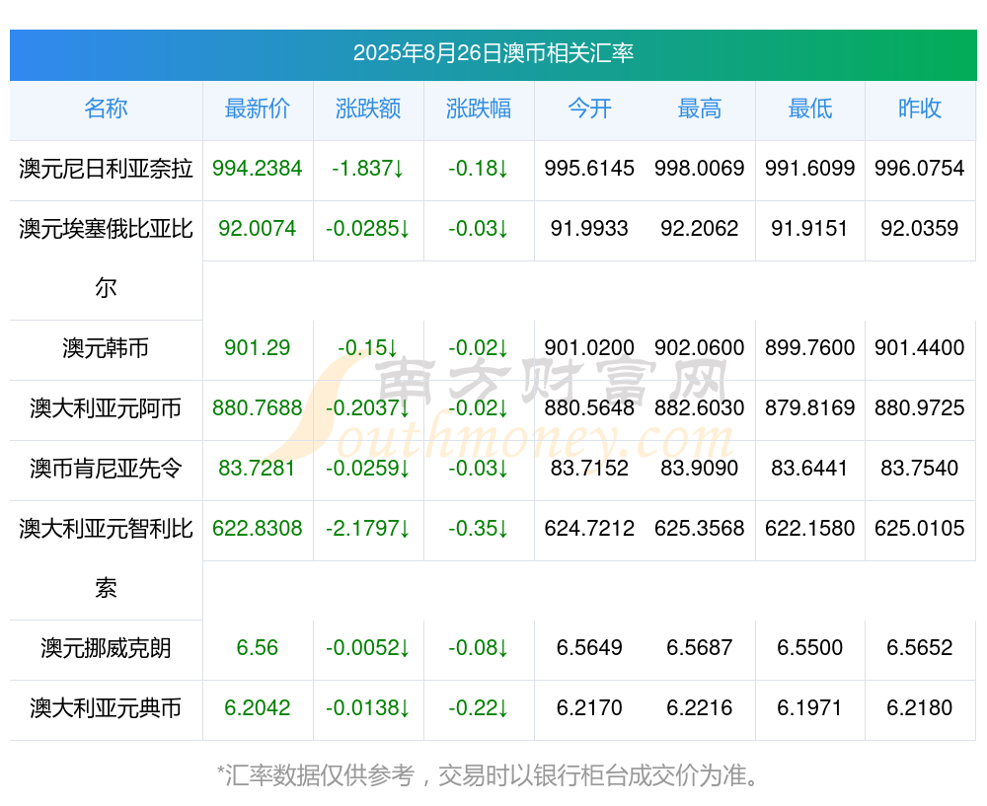Click the latest price 6.56
This screenshot has height=806, width=987.
point(258,648)
